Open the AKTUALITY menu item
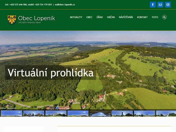The width and height of the screenshot is (176, 132). click(76, 17)
